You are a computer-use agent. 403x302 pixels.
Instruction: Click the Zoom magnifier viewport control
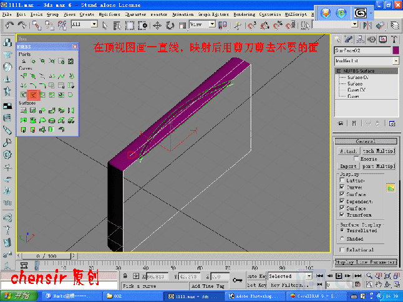[x=369, y=276]
